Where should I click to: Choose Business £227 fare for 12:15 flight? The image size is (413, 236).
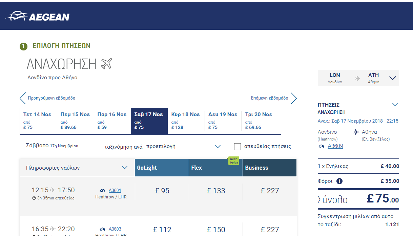pyautogui.click(x=270, y=191)
